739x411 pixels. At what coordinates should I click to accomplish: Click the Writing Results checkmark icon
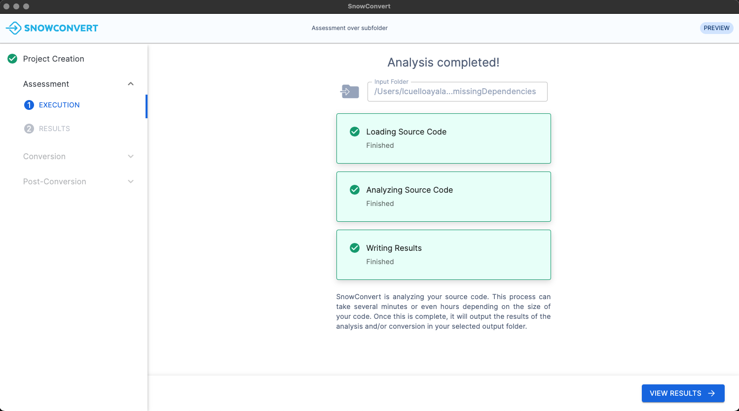[x=354, y=248]
